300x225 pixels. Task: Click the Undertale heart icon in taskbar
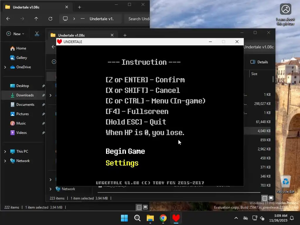pyautogui.click(x=176, y=218)
